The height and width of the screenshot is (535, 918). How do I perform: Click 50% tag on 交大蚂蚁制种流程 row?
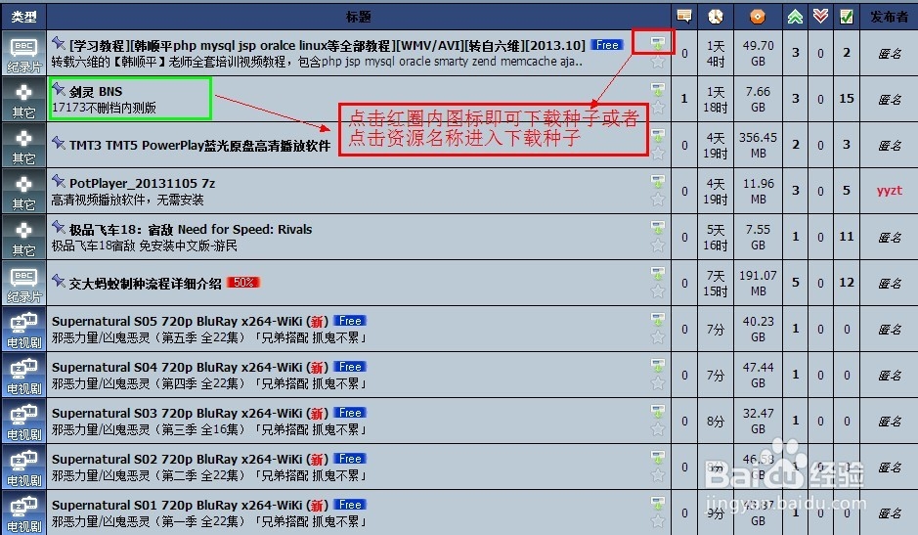coord(243,283)
